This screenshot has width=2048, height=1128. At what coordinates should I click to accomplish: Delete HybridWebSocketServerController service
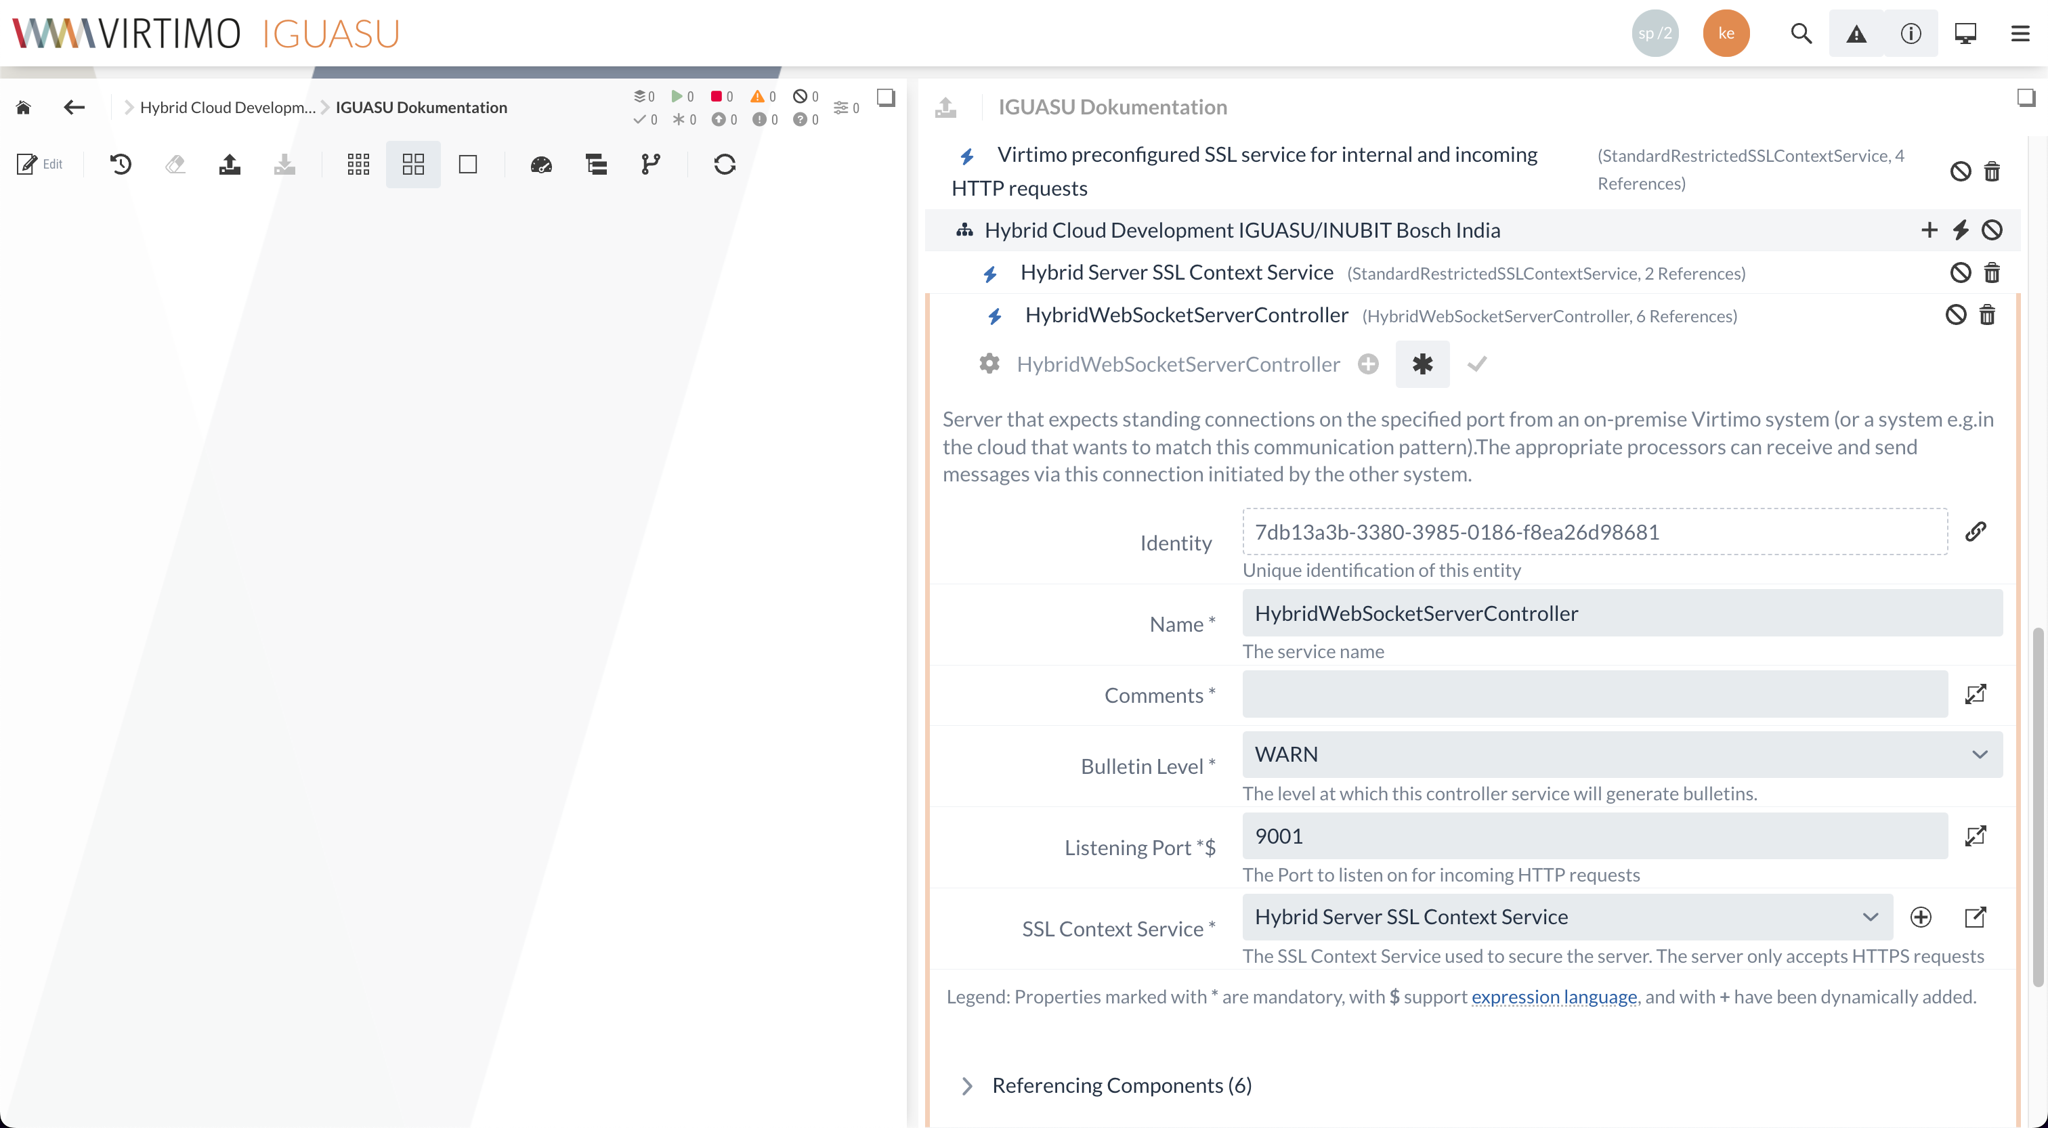point(1987,315)
